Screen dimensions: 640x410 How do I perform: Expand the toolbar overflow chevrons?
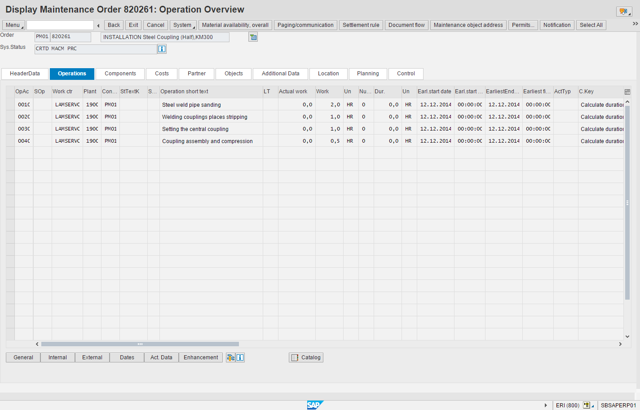tap(635, 24)
